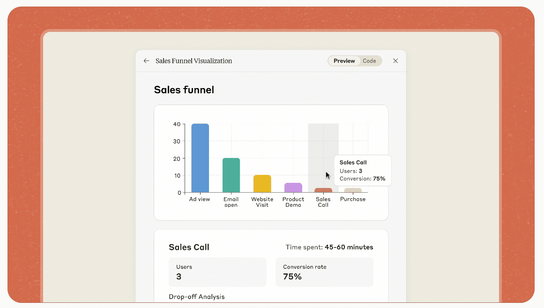Select the purple Product Demo bar
The height and width of the screenshot is (308, 544).
(x=293, y=188)
